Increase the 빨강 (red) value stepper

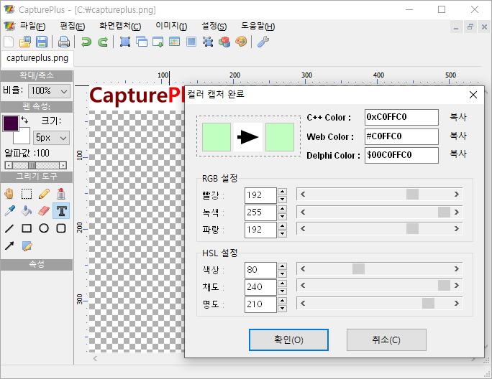[x=282, y=192]
